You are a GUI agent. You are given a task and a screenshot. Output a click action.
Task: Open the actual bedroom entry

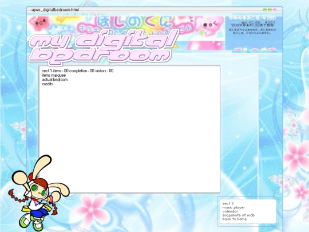[55, 80]
